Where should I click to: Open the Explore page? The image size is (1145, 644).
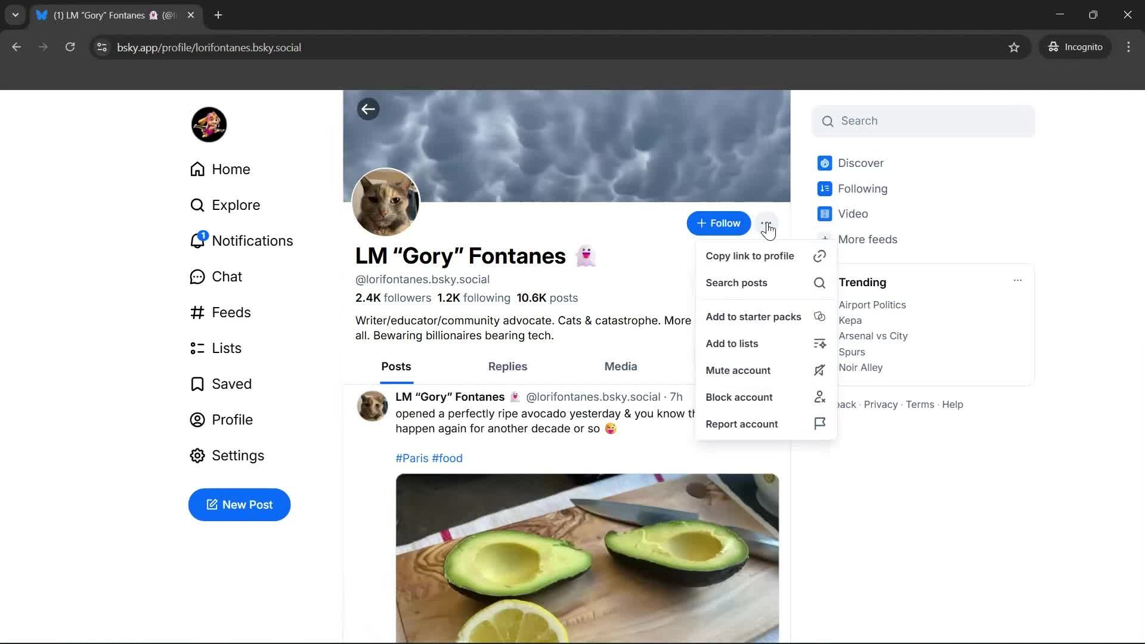tap(236, 205)
